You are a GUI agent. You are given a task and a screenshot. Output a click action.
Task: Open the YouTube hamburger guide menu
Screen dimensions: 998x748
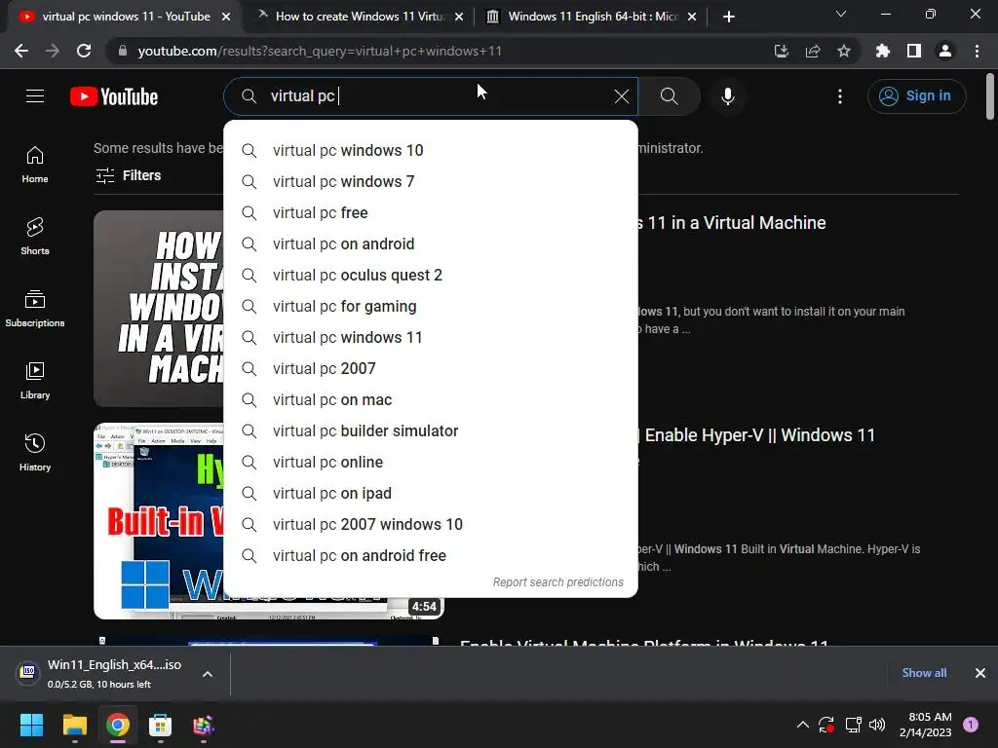[x=35, y=96]
